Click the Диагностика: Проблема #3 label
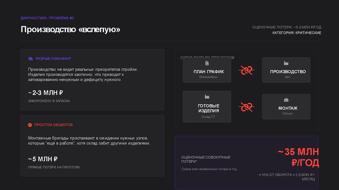The height and width of the screenshot is (190, 339). [x=45, y=18]
